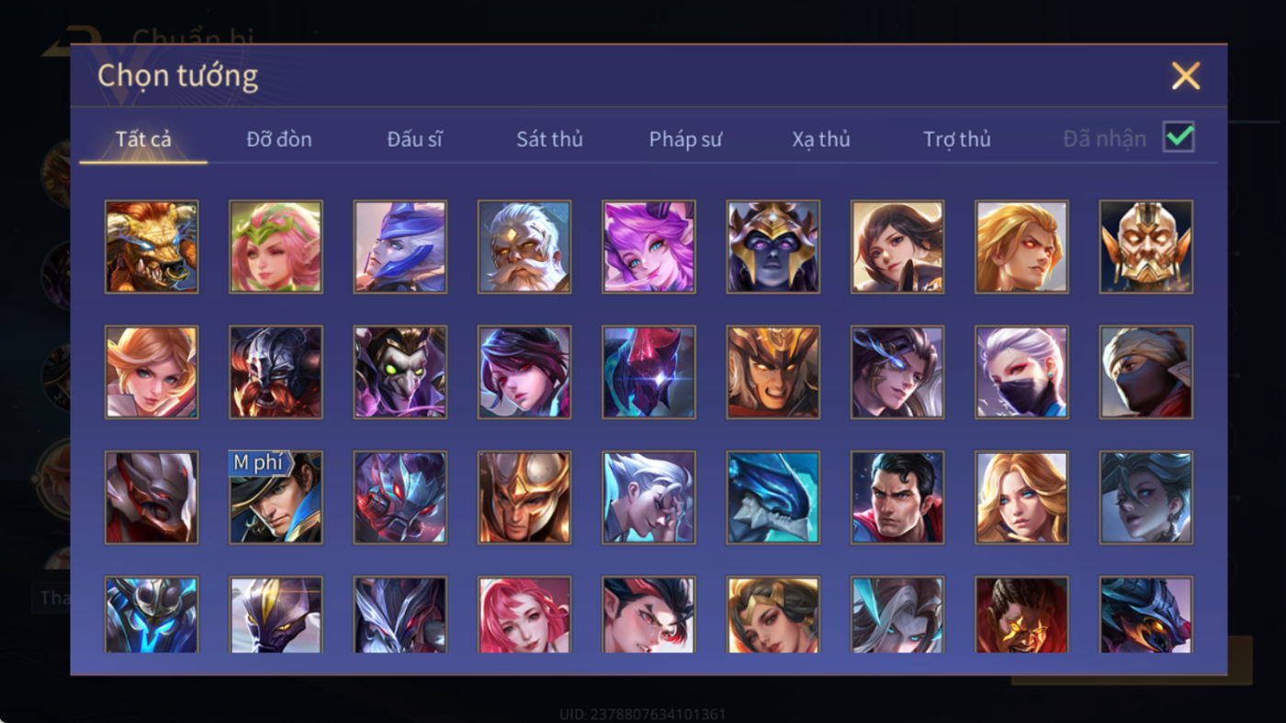Show the Xạ thủ hero list

821,140
